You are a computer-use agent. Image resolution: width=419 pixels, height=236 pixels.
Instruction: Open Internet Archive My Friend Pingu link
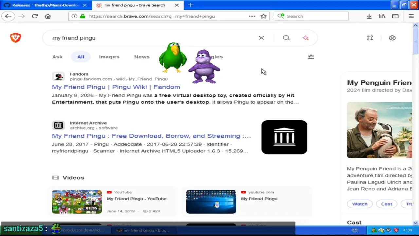pyautogui.click(x=151, y=136)
